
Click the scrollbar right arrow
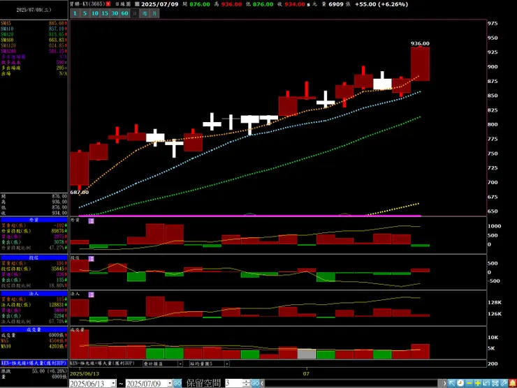pyautogui.click(x=445, y=383)
